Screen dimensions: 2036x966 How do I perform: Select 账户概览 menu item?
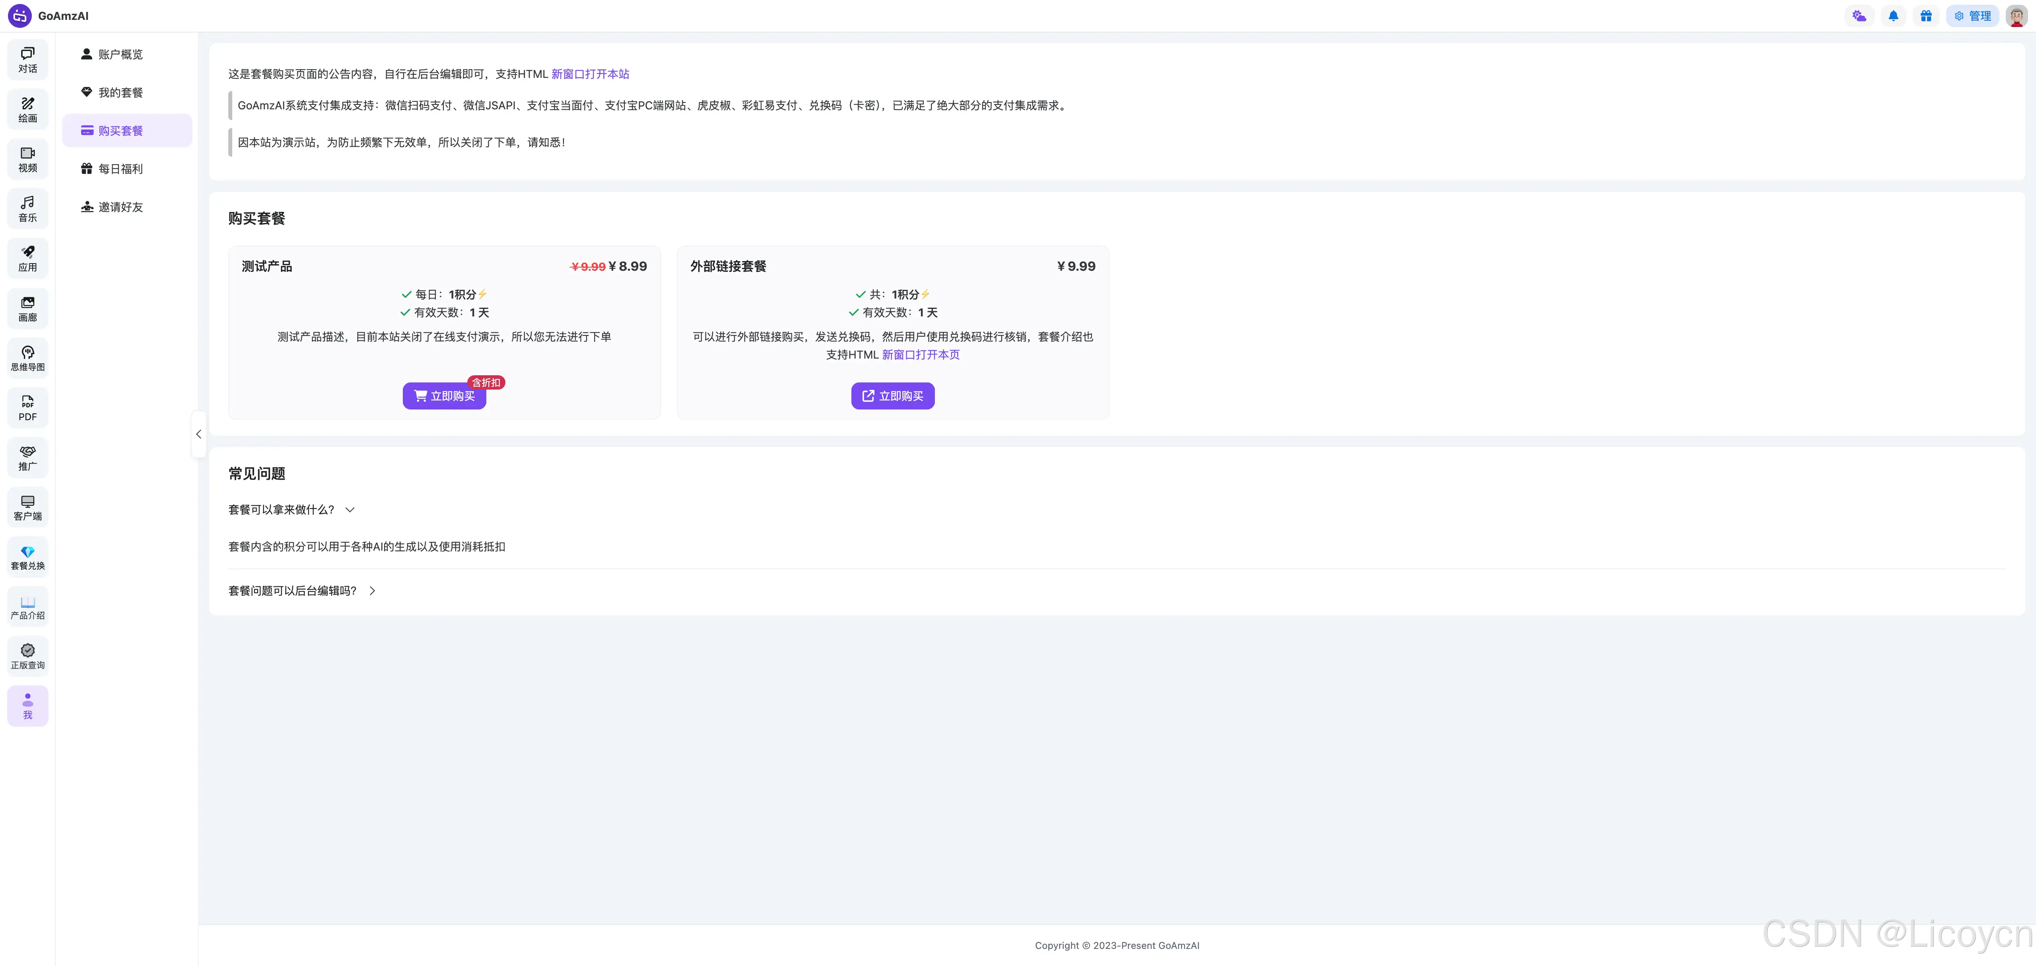[x=120, y=54]
